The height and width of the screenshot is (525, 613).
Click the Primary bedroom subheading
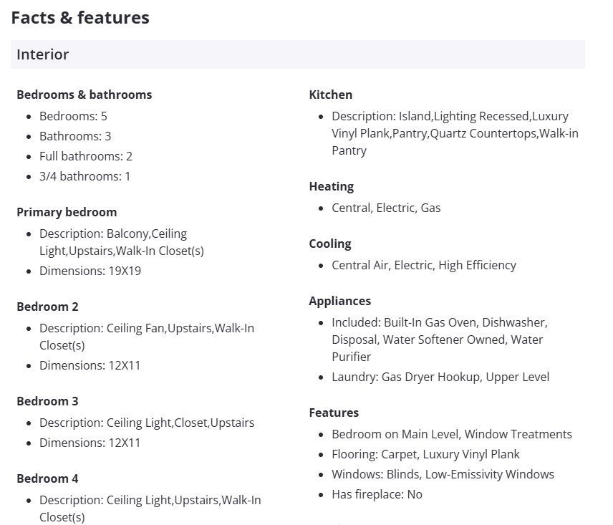click(x=67, y=212)
